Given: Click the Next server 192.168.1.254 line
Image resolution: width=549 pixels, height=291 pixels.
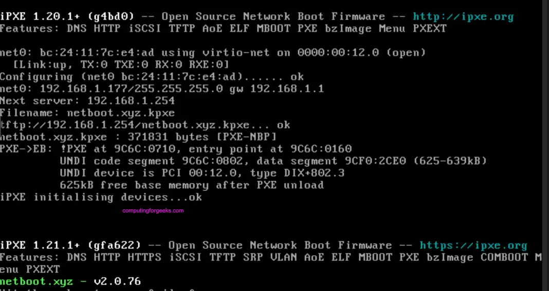Looking at the screenshot, I should [x=87, y=101].
